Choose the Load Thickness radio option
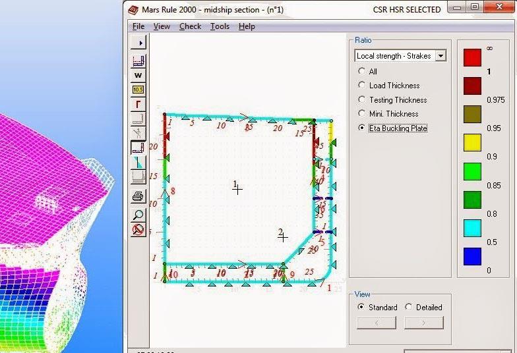Screen dimensions: 517x353 pos(361,85)
